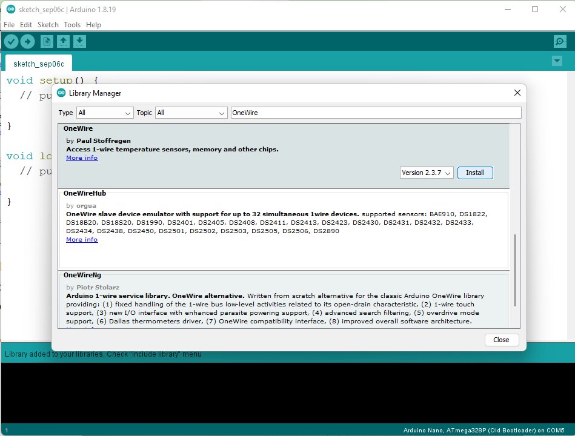The height and width of the screenshot is (436, 575).
Task: Minimize the Arduino IDE window
Action: (x=508, y=9)
